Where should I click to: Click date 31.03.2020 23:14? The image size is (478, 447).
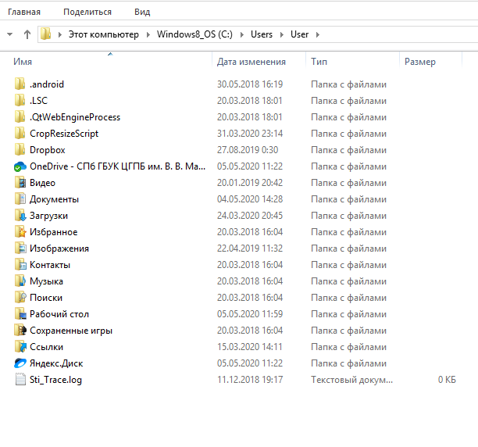[x=250, y=134]
